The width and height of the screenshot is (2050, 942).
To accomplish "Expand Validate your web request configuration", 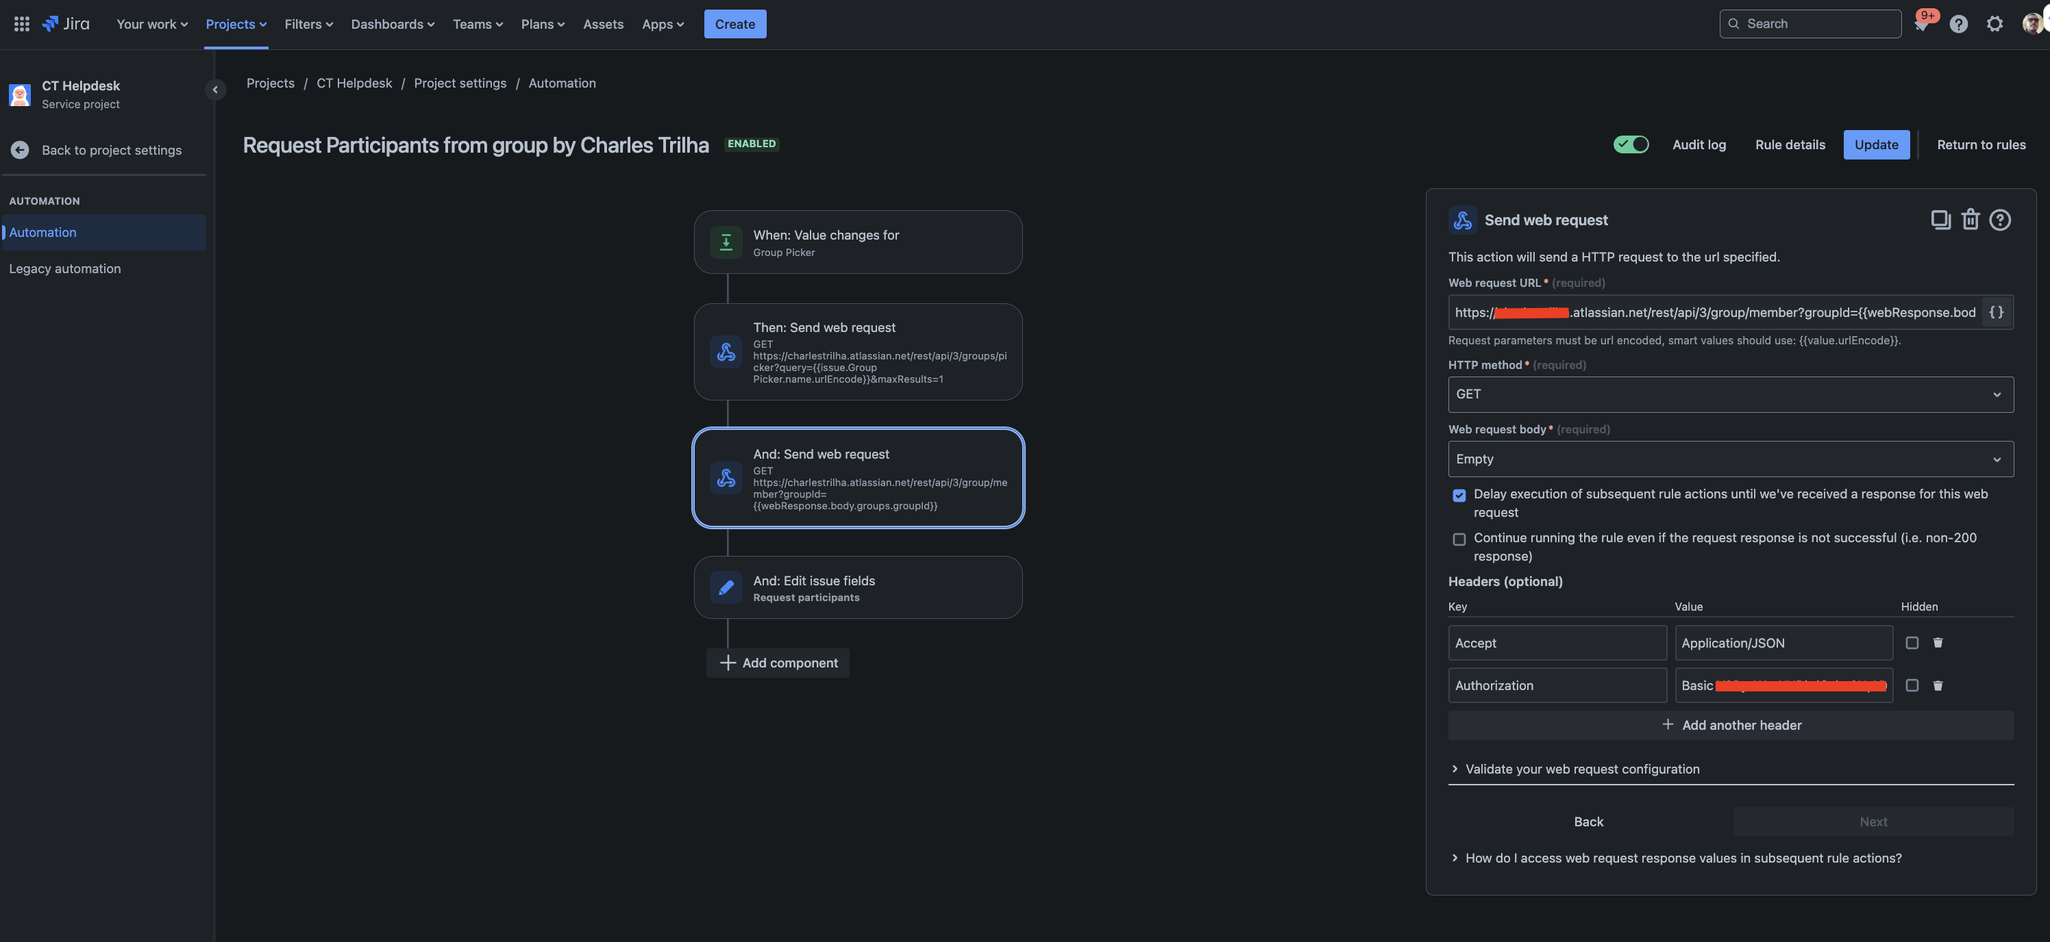I will click(1581, 769).
